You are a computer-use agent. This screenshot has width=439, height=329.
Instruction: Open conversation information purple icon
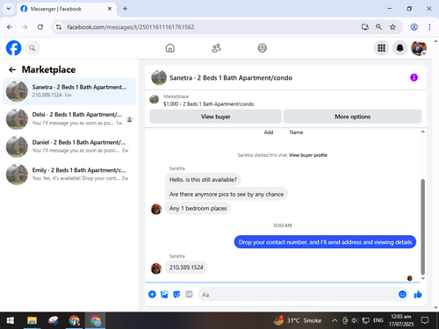[x=414, y=77]
